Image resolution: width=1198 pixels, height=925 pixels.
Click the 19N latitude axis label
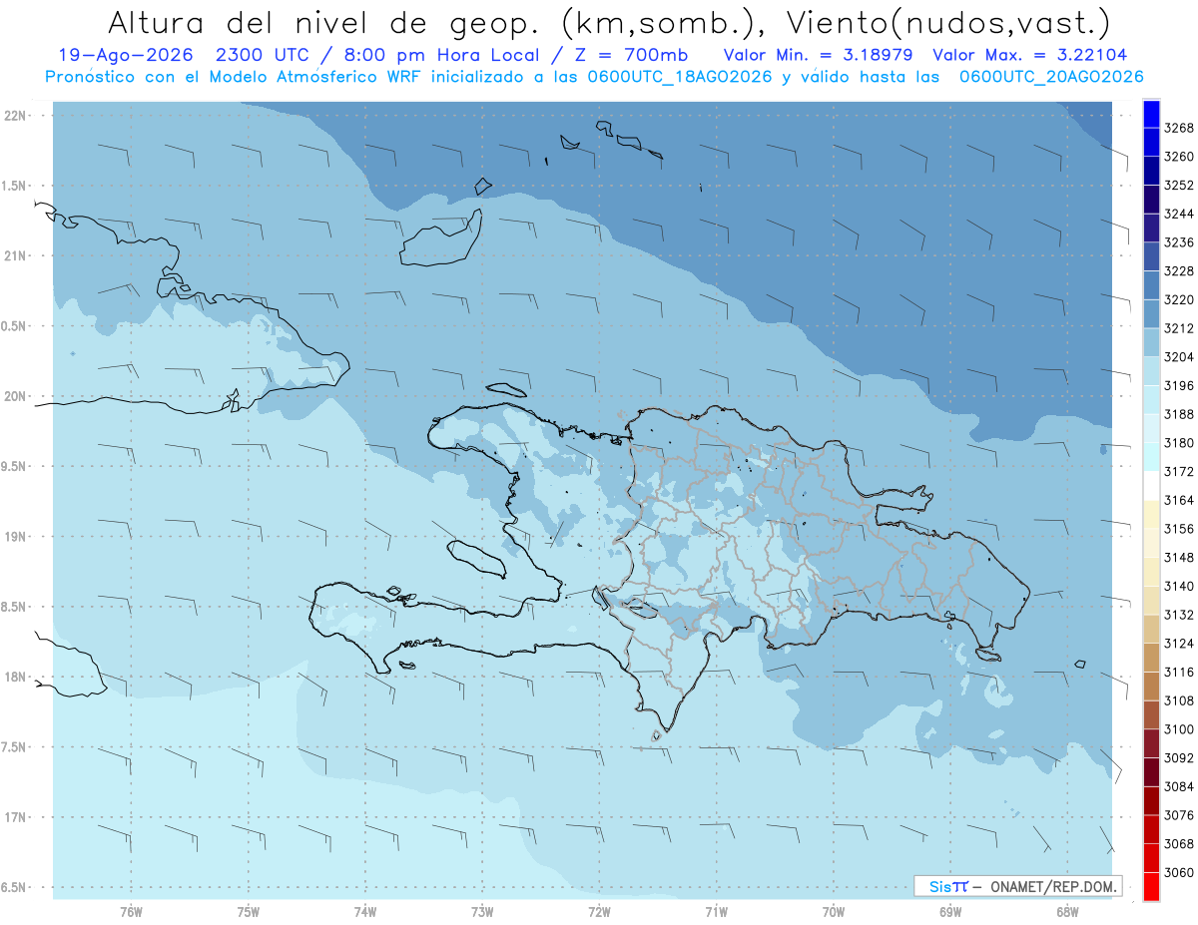(14, 536)
